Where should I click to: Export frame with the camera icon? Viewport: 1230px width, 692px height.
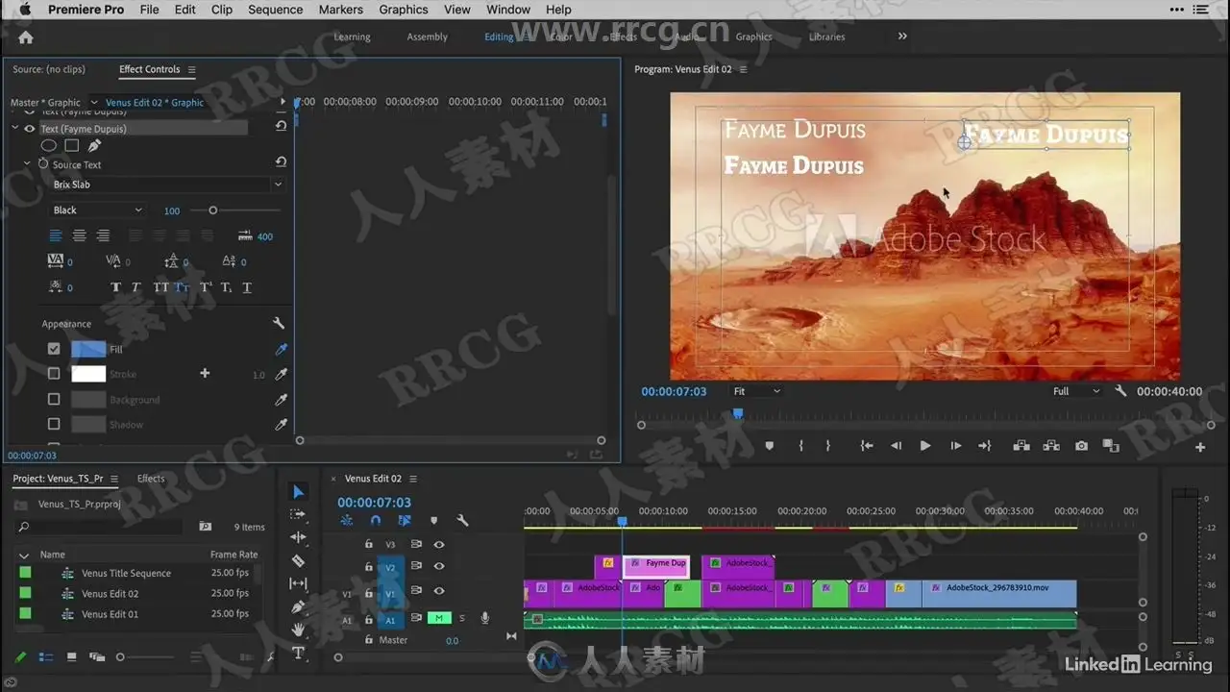(x=1082, y=446)
